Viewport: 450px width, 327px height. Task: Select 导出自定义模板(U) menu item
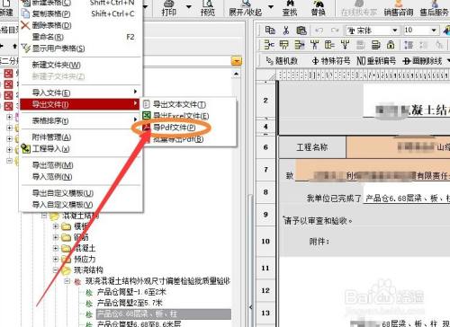(80, 193)
